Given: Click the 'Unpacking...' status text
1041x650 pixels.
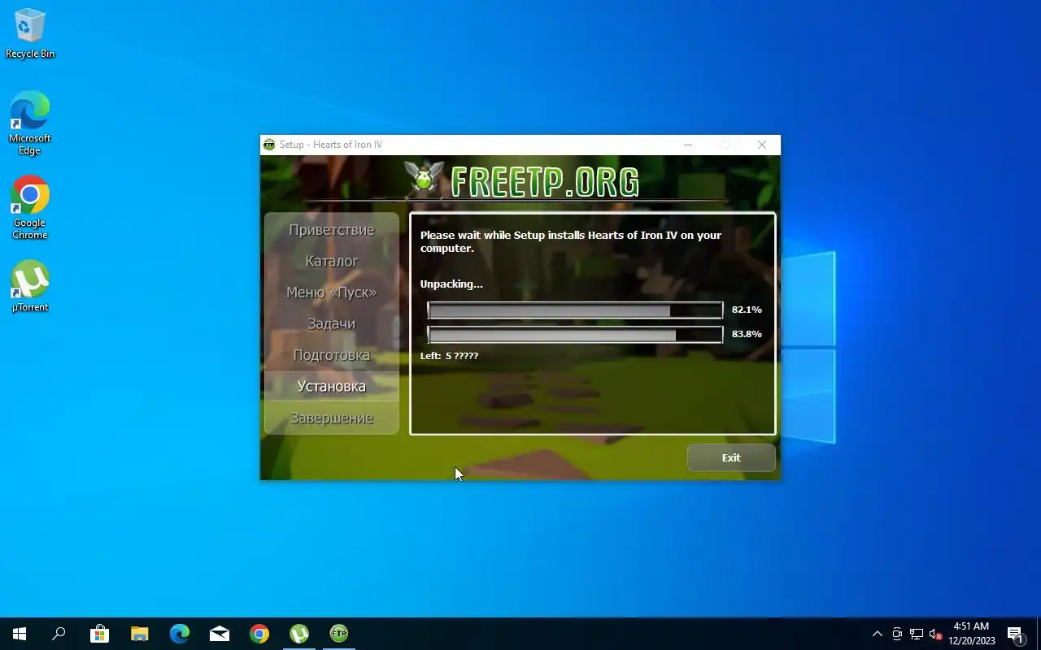Looking at the screenshot, I should click(451, 284).
